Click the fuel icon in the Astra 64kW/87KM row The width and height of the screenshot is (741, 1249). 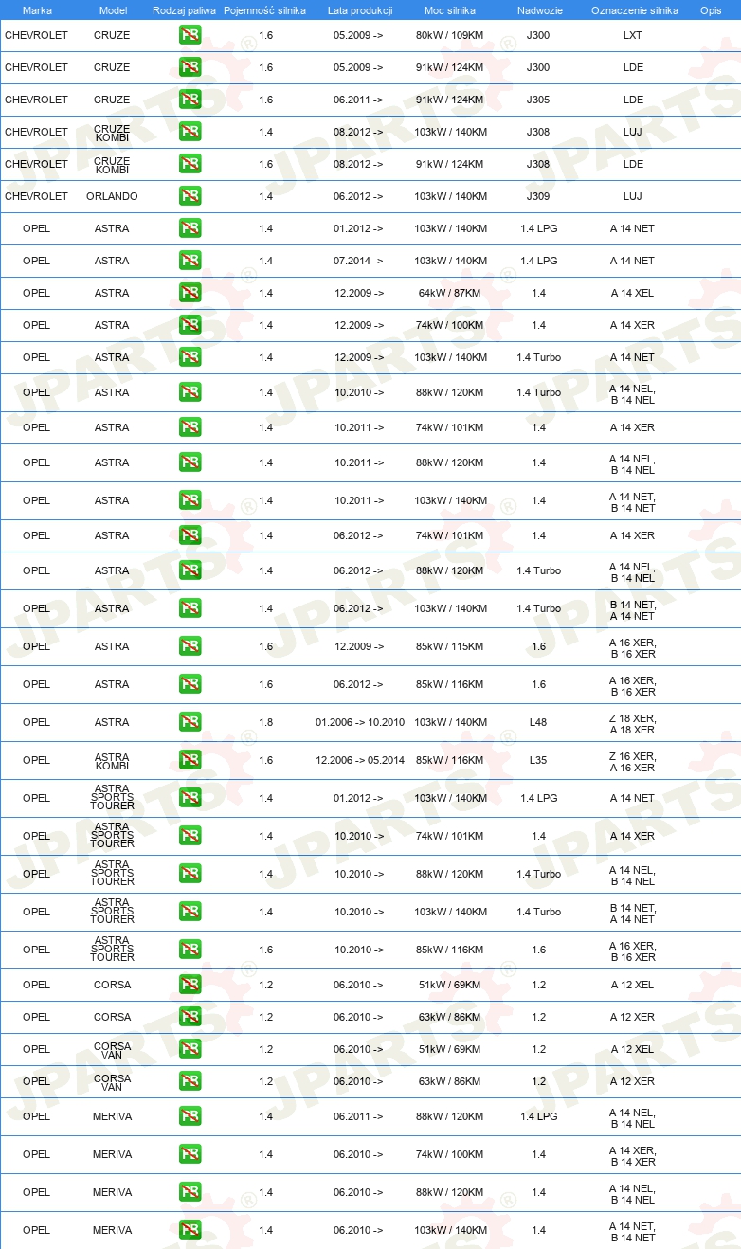click(x=190, y=293)
